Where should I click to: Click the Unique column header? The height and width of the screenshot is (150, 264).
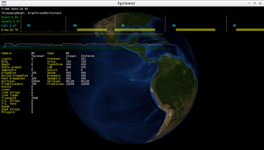pyautogui.click(x=71, y=56)
